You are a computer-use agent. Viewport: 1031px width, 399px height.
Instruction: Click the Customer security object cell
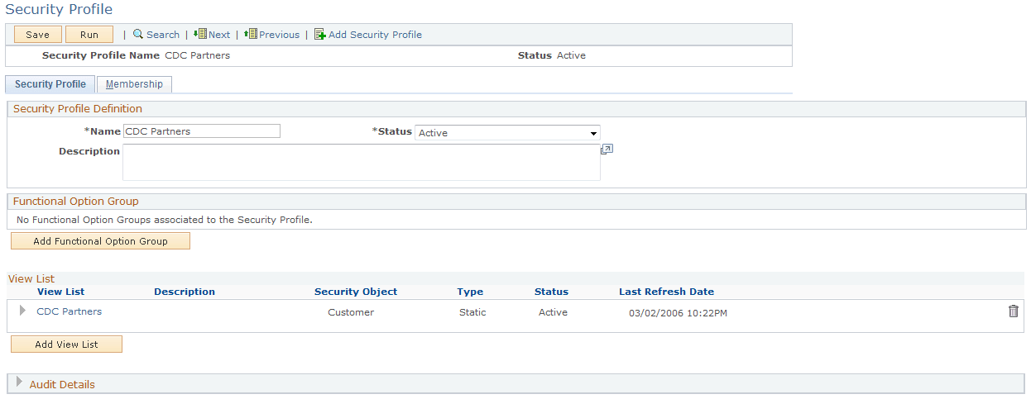point(351,312)
